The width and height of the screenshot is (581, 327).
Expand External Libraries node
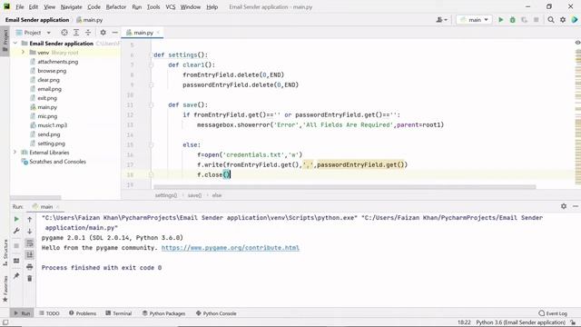pyautogui.click(x=15, y=153)
